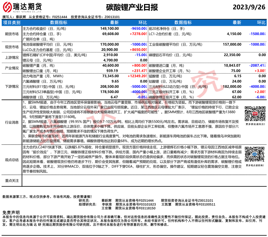268x237 pixels.
Task: Click the 观点总结 section label
Action: (12, 160)
